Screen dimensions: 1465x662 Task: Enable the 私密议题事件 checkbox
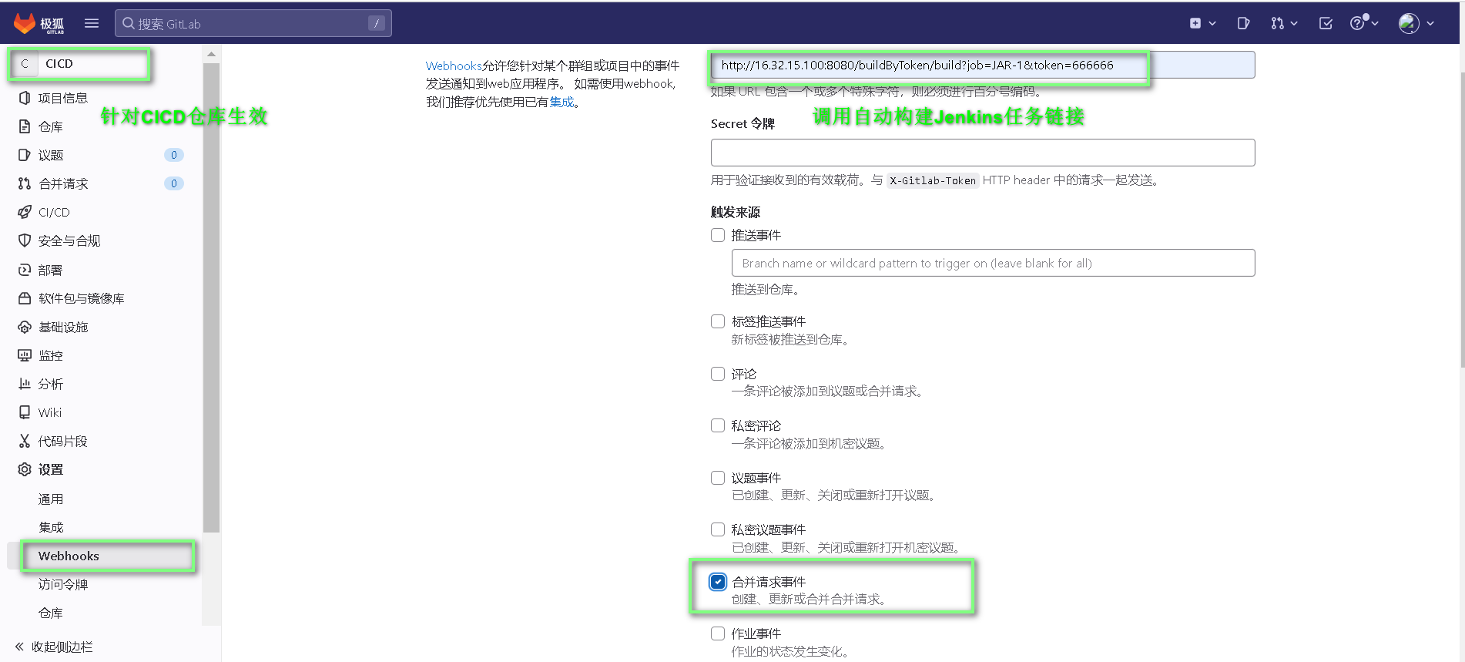[718, 529]
